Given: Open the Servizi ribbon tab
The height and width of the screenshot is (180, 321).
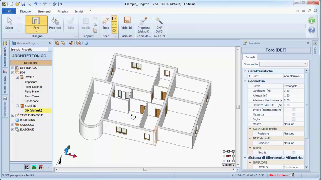Looking at the screenshot, I should click(x=78, y=11).
